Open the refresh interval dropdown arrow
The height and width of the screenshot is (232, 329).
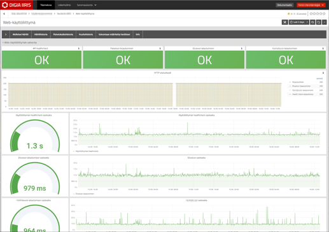(325, 22)
